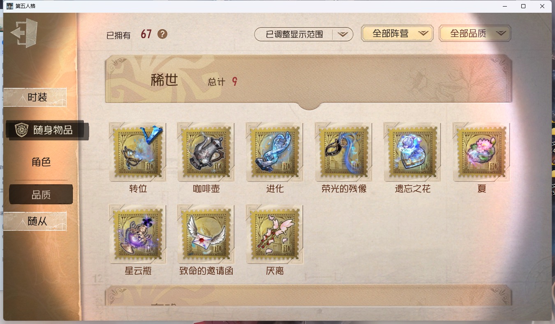Select 品质 sorting option
Viewport: 555px width, 324px height.
41,195
